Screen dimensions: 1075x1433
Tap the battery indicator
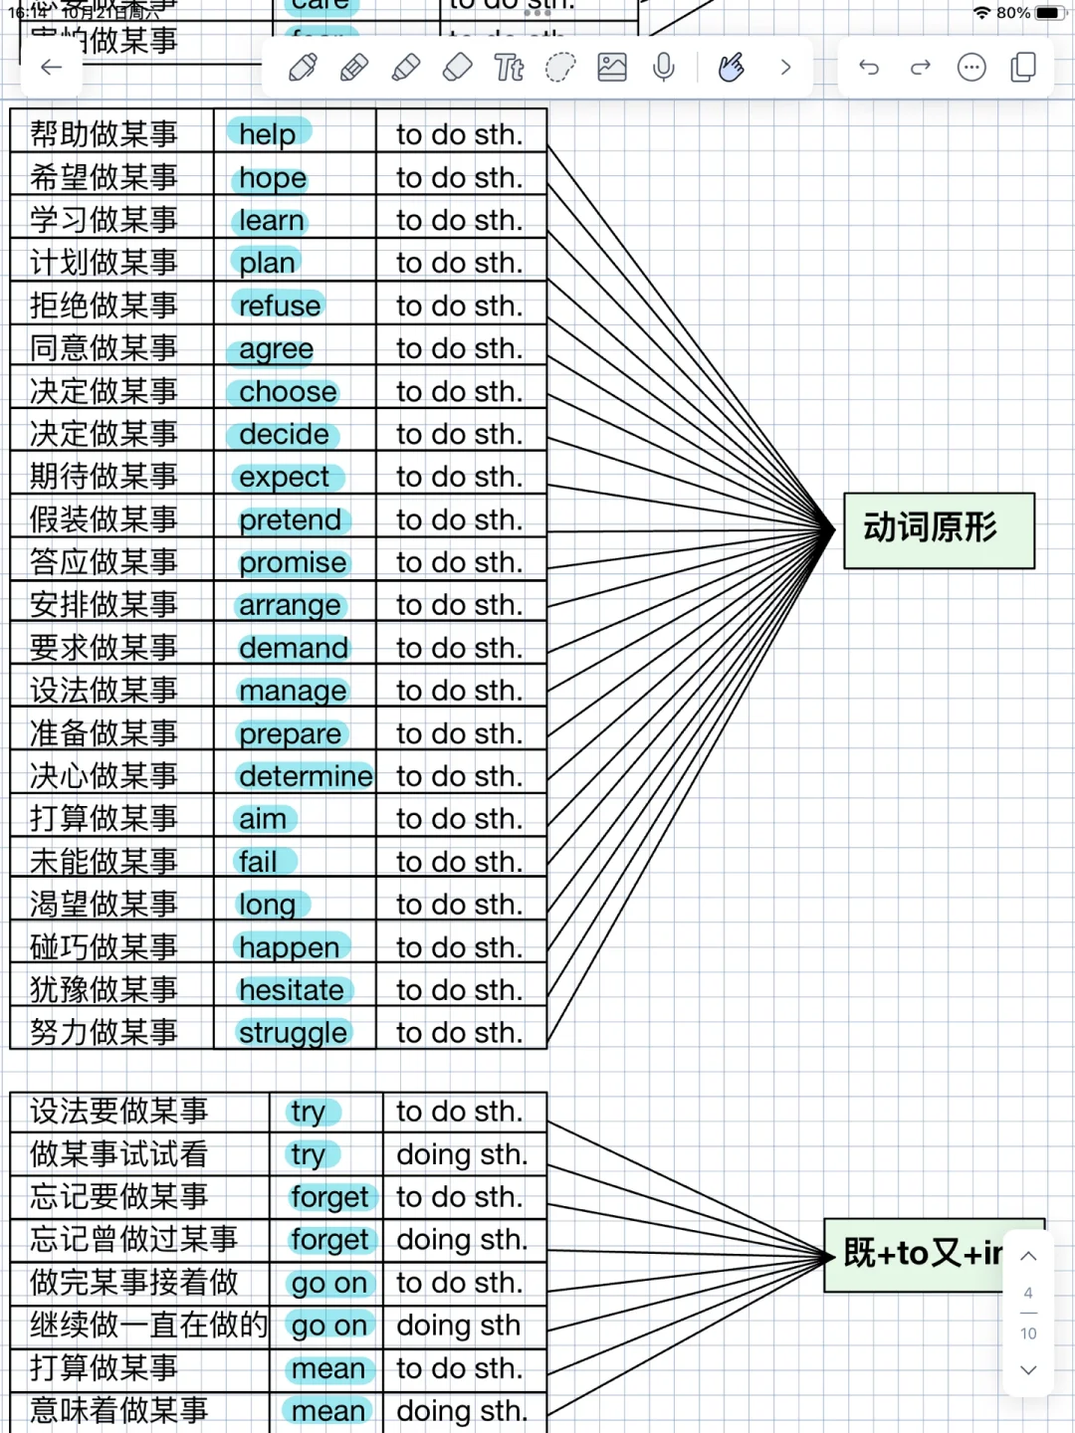(1050, 13)
